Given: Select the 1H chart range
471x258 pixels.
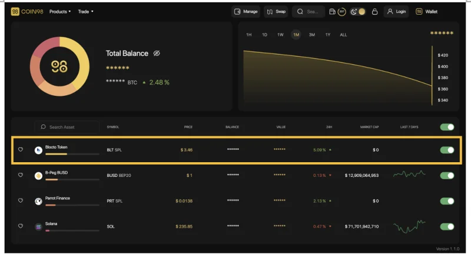Looking at the screenshot, I should tap(248, 35).
